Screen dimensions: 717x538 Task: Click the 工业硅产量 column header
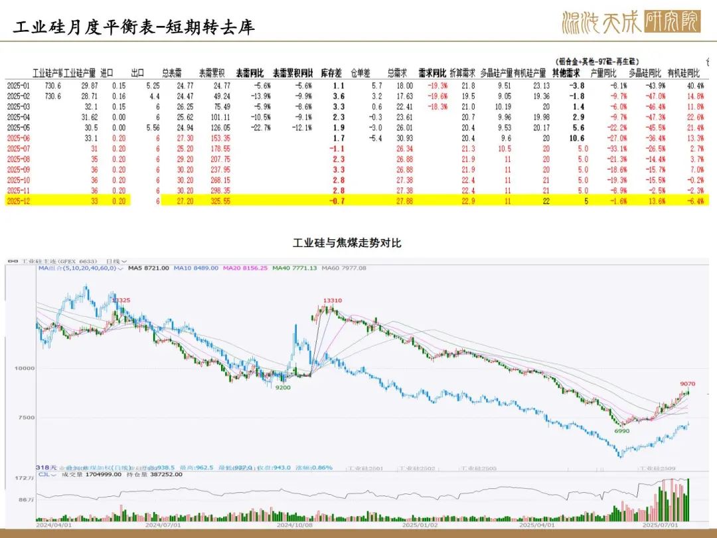pyautogui.click(x=80, y=73)
